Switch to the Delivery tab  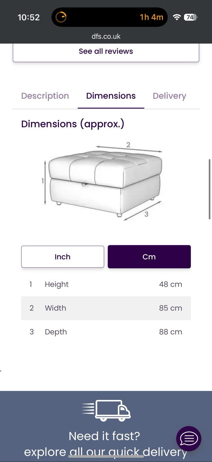coord(169,96)
